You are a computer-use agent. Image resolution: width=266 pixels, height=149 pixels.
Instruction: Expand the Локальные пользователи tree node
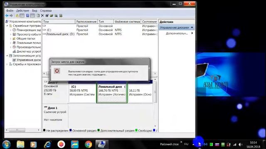click(x=10, y=43)
